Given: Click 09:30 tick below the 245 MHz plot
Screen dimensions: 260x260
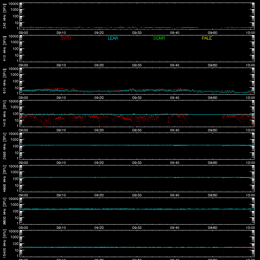Looking at the screenshot, I should (x=137, y=33).
